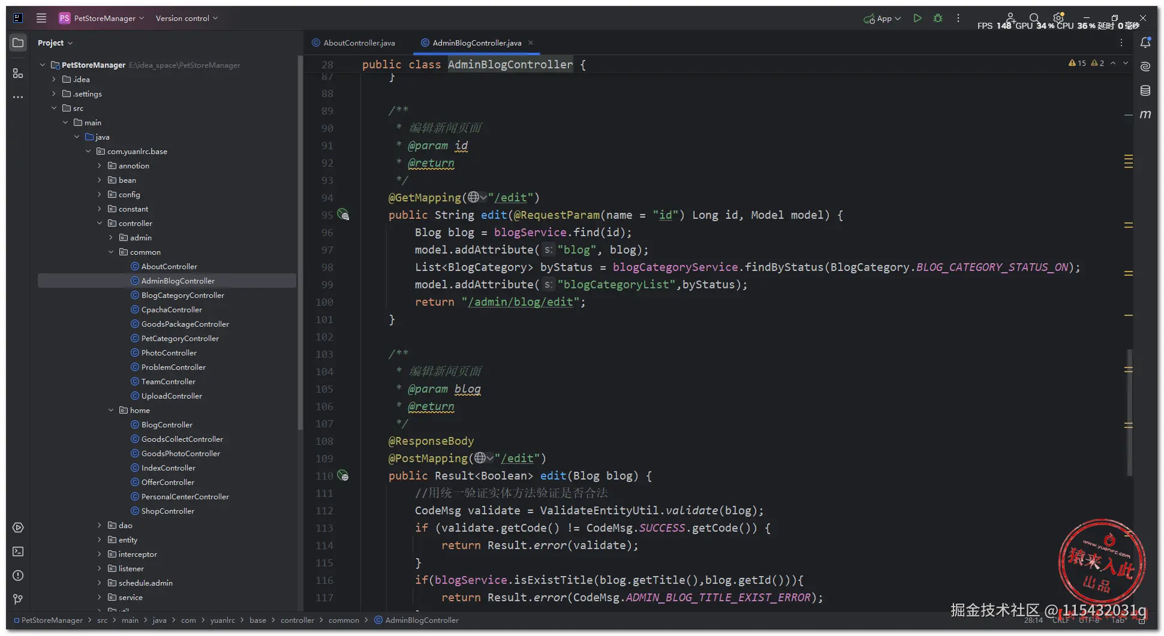This screenshot has height=636, width=1164.
Task: Run the App configuration
Action: (x=917, y=18)
